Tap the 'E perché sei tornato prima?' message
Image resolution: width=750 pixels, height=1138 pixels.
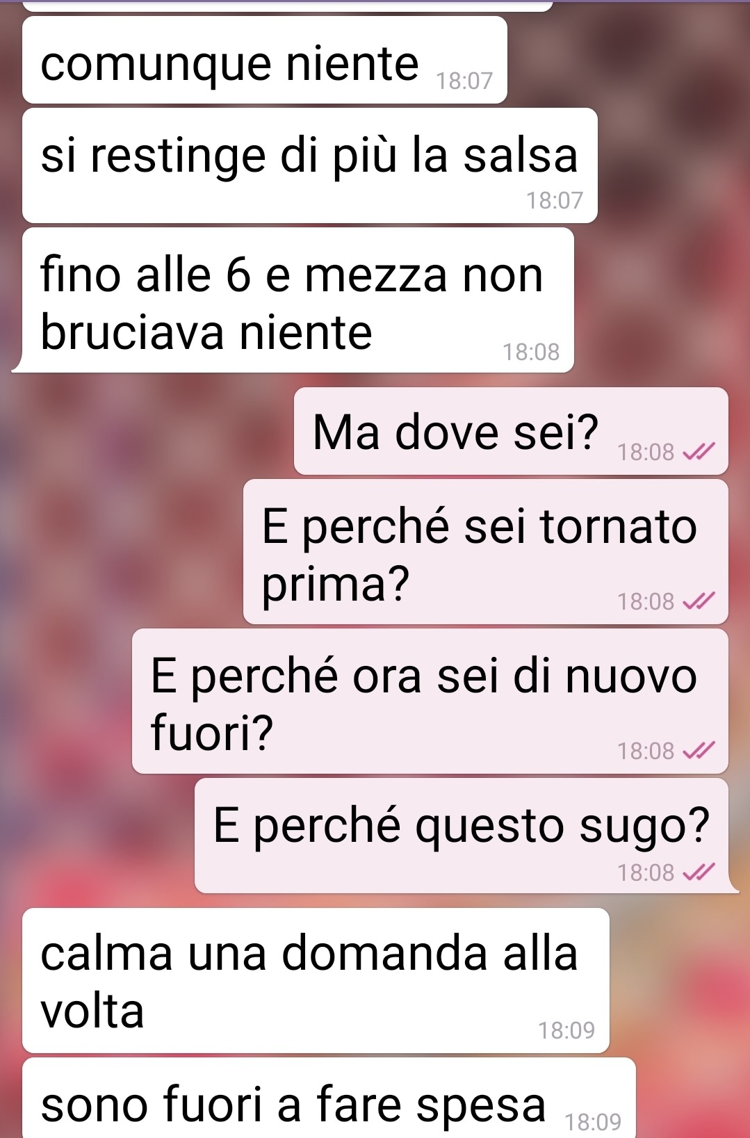click(485, 552)
